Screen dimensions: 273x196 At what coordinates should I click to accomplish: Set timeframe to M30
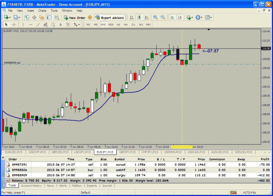click(x=111, y=25)
